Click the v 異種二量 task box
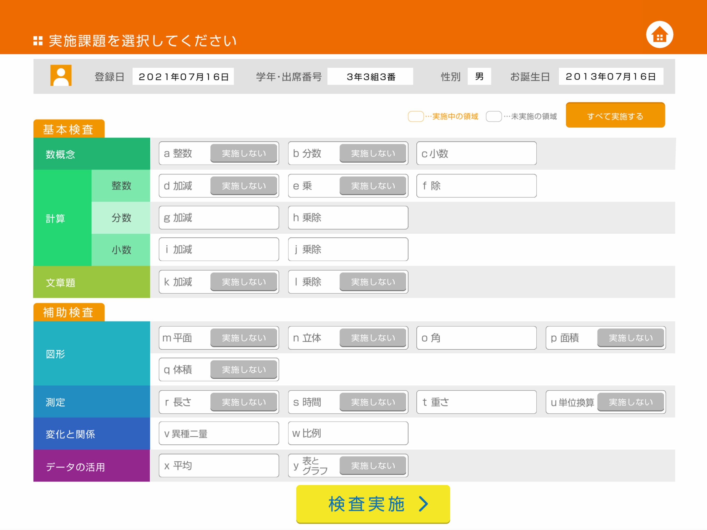Viewport: 707px width, 530px height. (x=219, y=433)
